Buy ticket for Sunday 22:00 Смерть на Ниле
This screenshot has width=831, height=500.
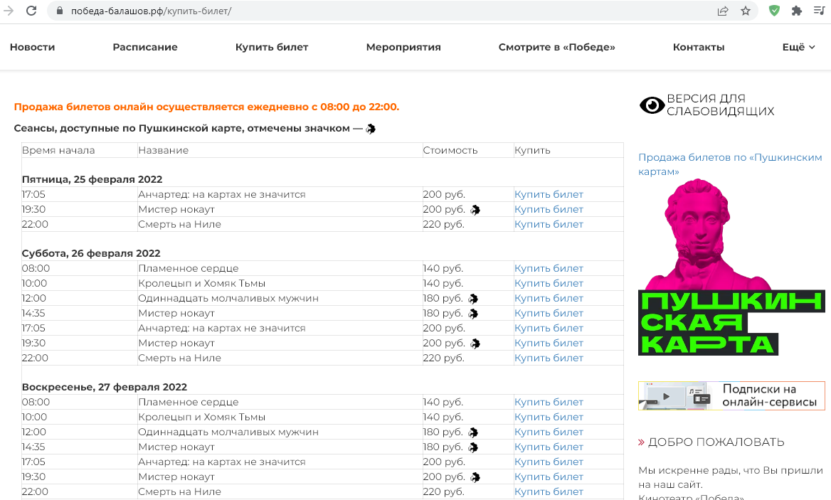pos(549,491)
